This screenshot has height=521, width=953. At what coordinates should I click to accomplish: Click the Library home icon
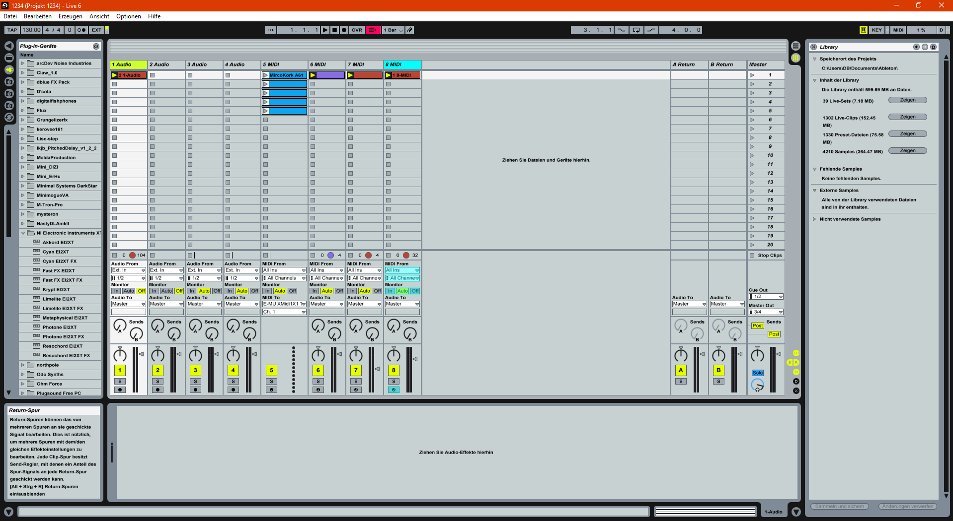pyautogui.click(x=933, y=47)
